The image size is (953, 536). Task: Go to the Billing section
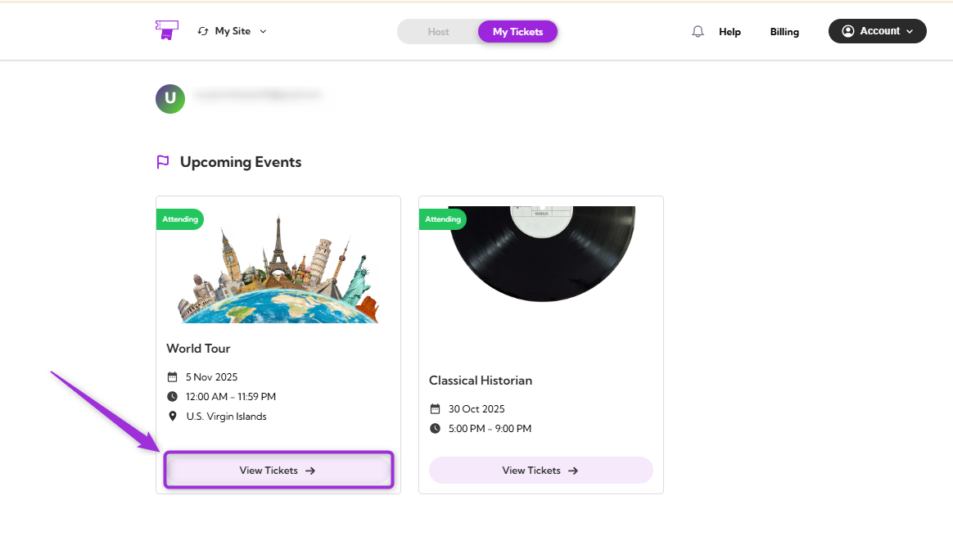pyautogui.click(x=784, y=31)
